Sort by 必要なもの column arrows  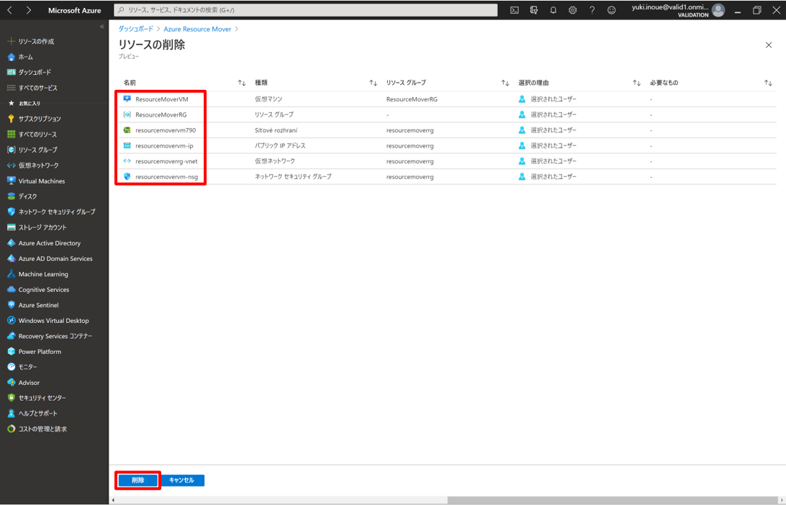768,83
